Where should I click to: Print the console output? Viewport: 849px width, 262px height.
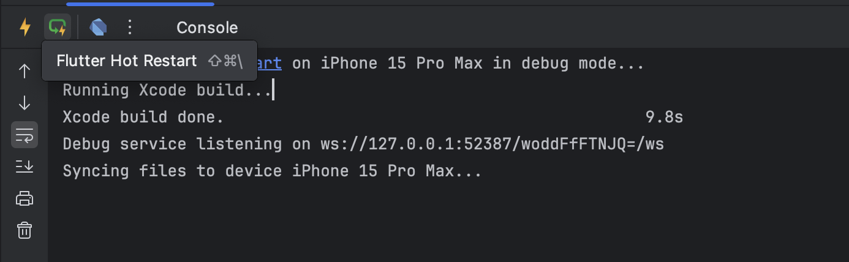(x=25, y=198)
